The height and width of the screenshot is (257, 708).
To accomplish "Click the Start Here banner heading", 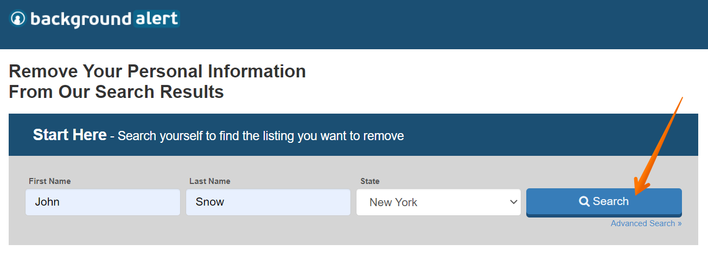I will [69, 135].
